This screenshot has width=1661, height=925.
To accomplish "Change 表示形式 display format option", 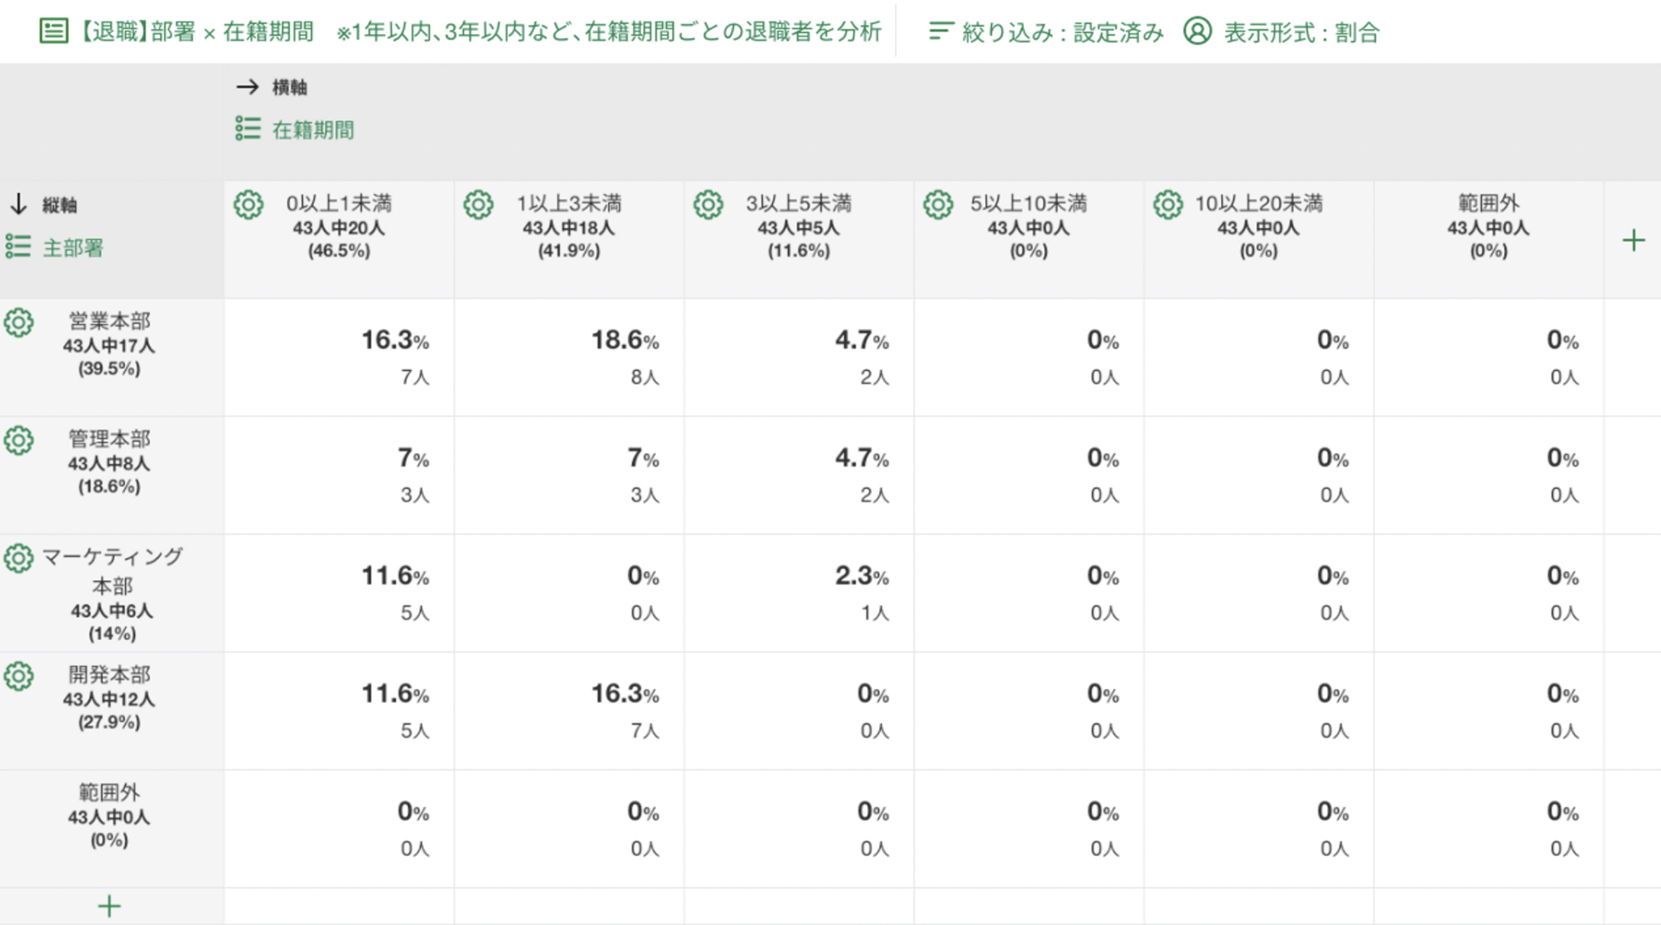I will tap(1282, 32).
